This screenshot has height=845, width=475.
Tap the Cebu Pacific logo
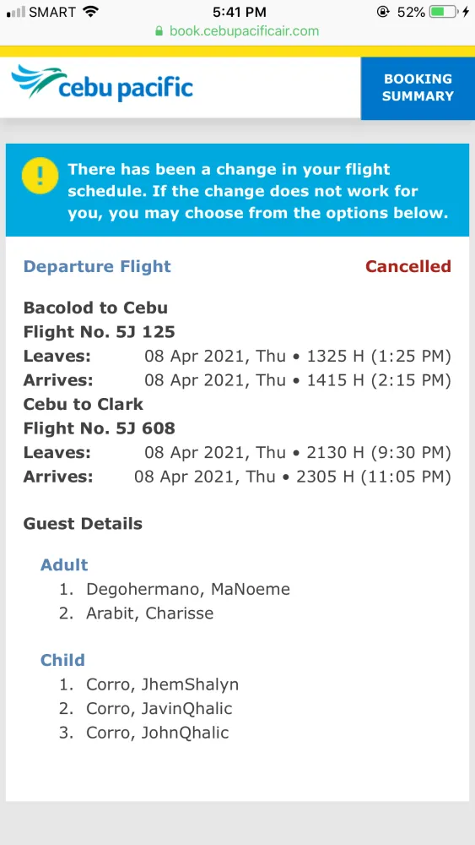(102, 84)
